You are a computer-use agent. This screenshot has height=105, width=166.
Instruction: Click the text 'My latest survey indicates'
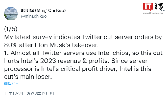tap(42, 37)
